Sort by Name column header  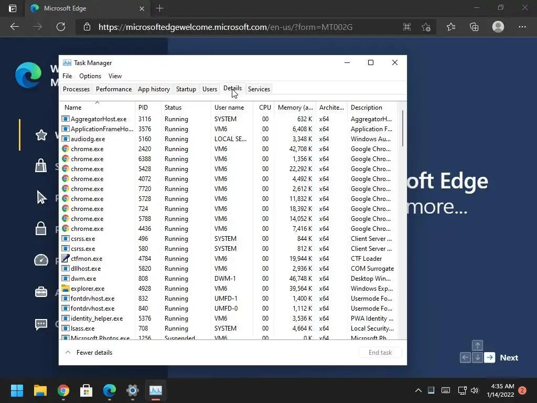tap(97, 107)
